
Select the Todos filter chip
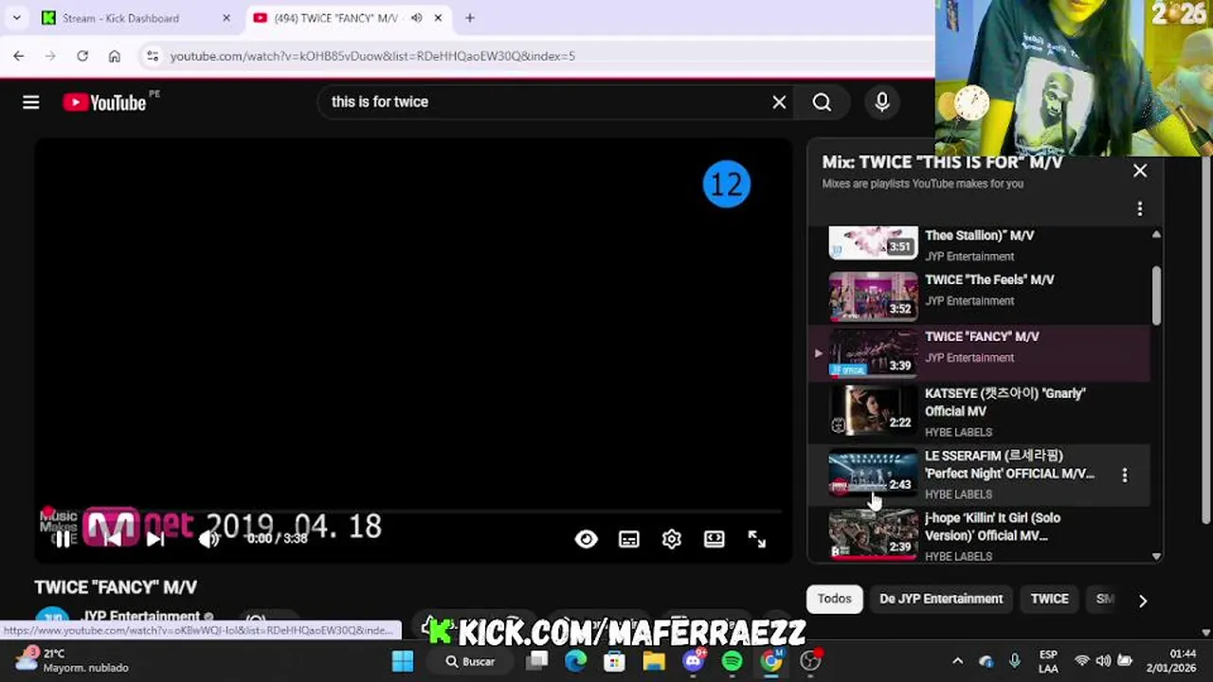(x=835, y=599)
